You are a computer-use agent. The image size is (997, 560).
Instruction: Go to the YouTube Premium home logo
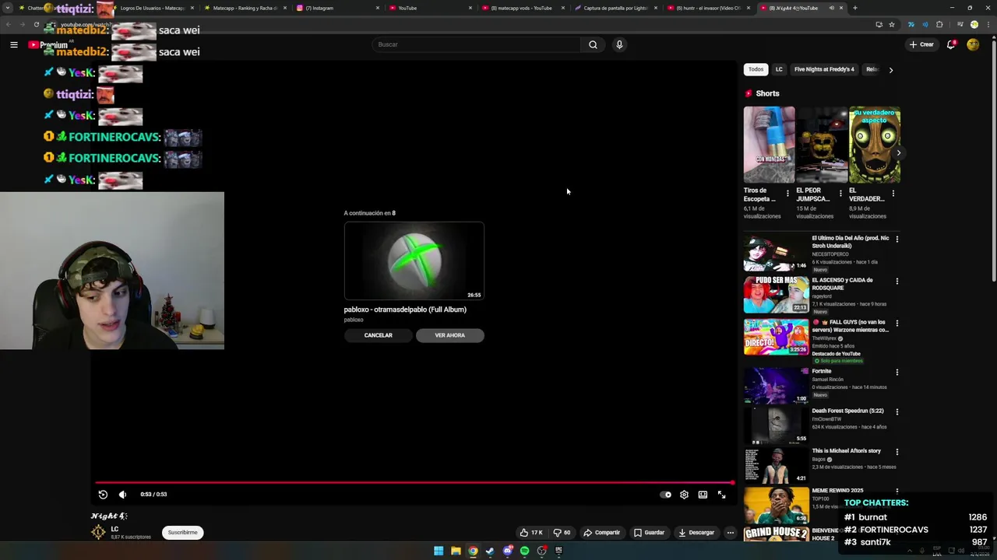48,45
